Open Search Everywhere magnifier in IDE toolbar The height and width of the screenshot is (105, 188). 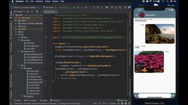coord(125,7)
